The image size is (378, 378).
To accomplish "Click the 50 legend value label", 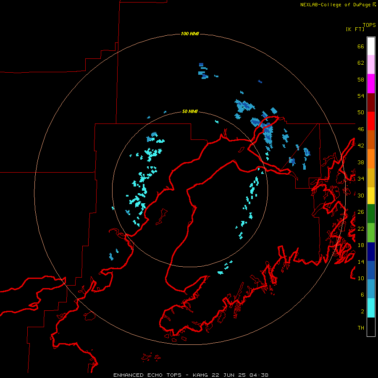I will [x=361, y=113].
